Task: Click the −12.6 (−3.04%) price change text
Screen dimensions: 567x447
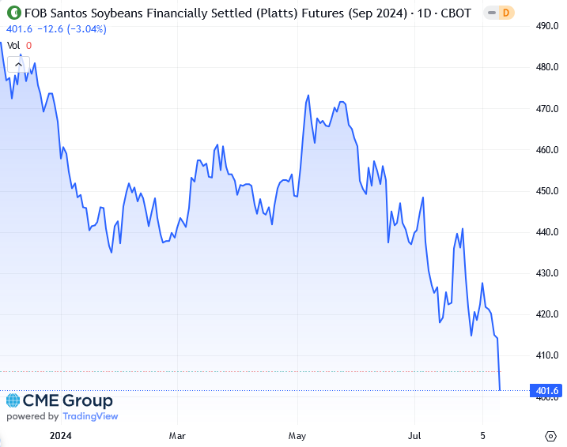Action: tap(68, 29)
